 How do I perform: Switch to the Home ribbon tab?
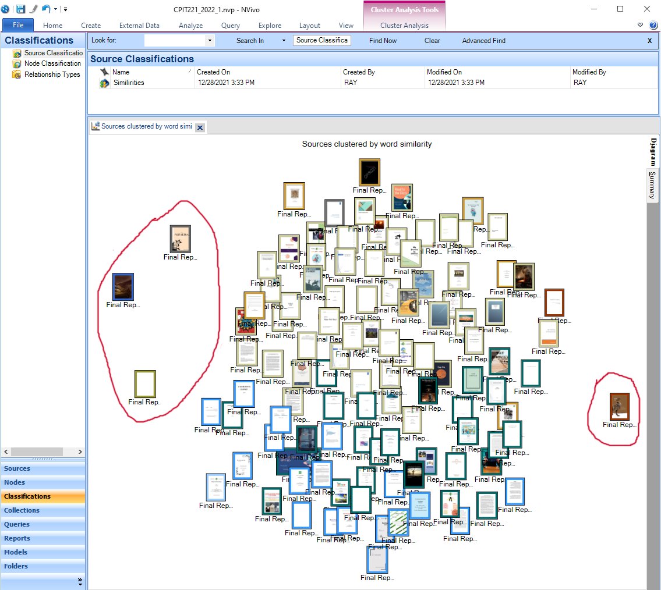(x=52, y=25)
